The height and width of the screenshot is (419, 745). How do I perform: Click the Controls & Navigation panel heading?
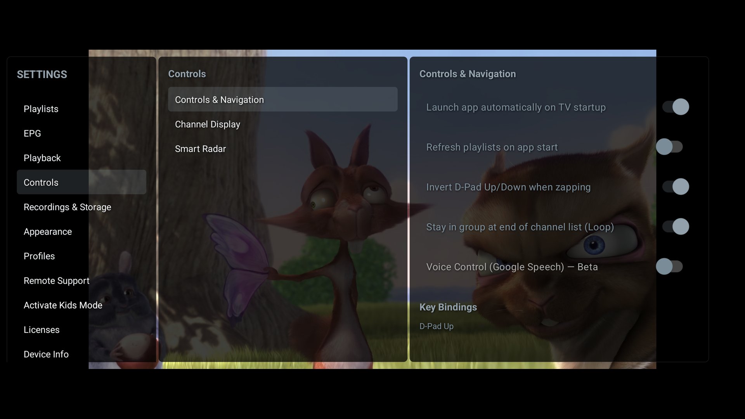(x=468, y=74)
